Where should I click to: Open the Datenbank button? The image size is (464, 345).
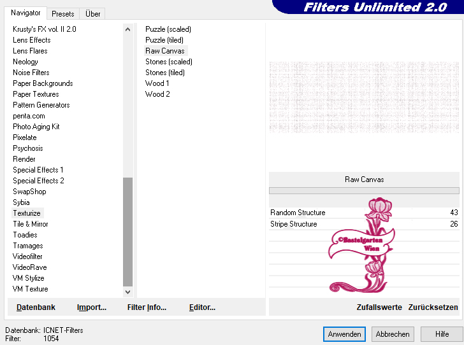pos(36,307)
